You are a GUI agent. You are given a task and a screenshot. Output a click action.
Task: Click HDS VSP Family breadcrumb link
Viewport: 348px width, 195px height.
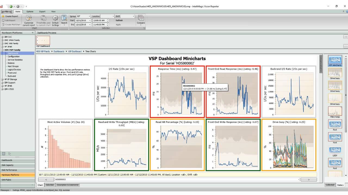pyautogui.click(x=43, y=51)
